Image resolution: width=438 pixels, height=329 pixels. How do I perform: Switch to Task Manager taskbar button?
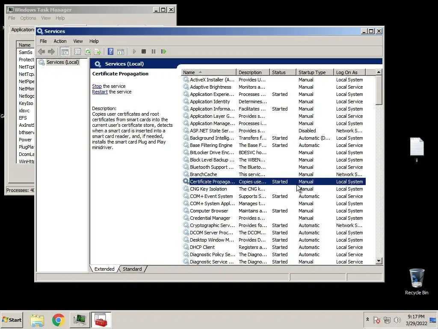coord(80,320)
